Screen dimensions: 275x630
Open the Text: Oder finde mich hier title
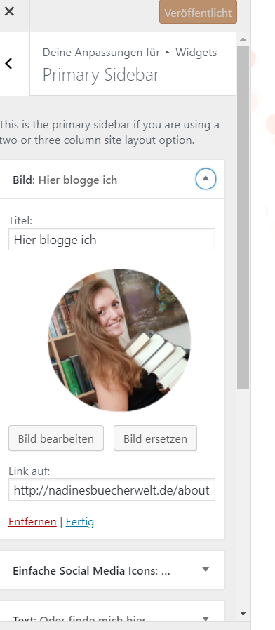coord(79,619)
